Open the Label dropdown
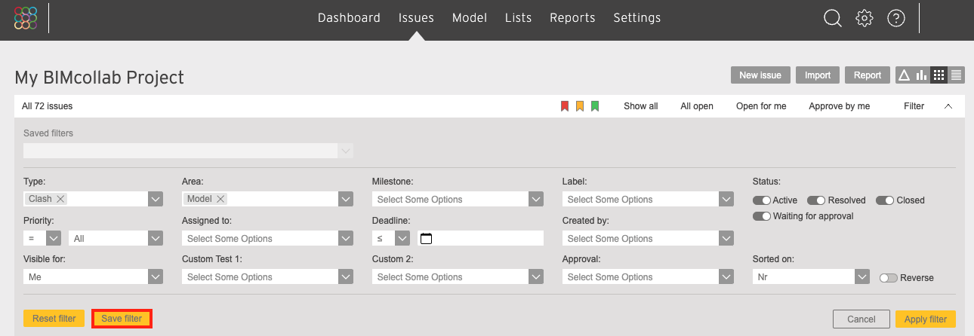 click(x=648, y=199)
